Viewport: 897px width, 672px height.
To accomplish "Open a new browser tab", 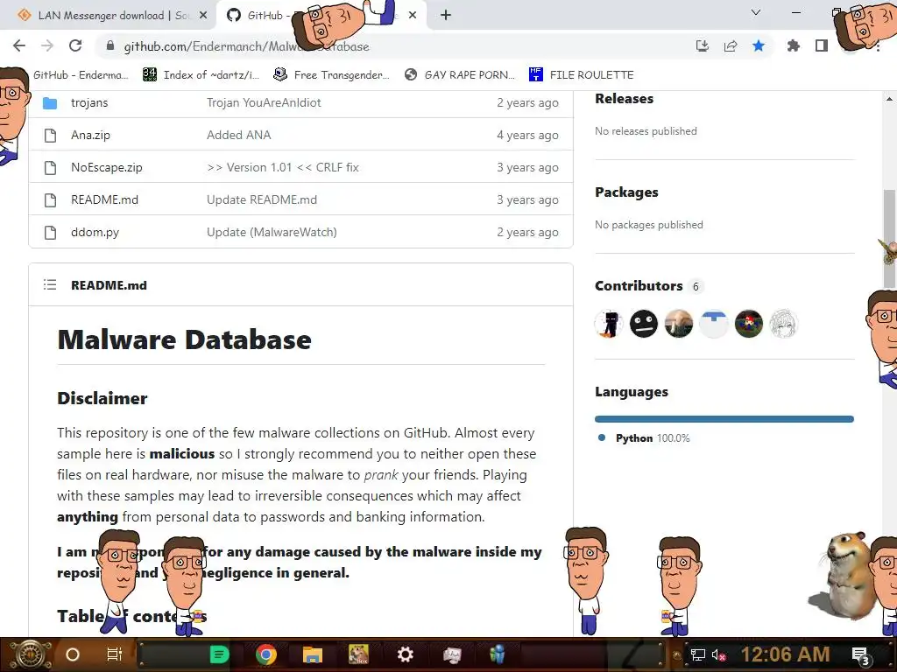I will click(446, 16).
